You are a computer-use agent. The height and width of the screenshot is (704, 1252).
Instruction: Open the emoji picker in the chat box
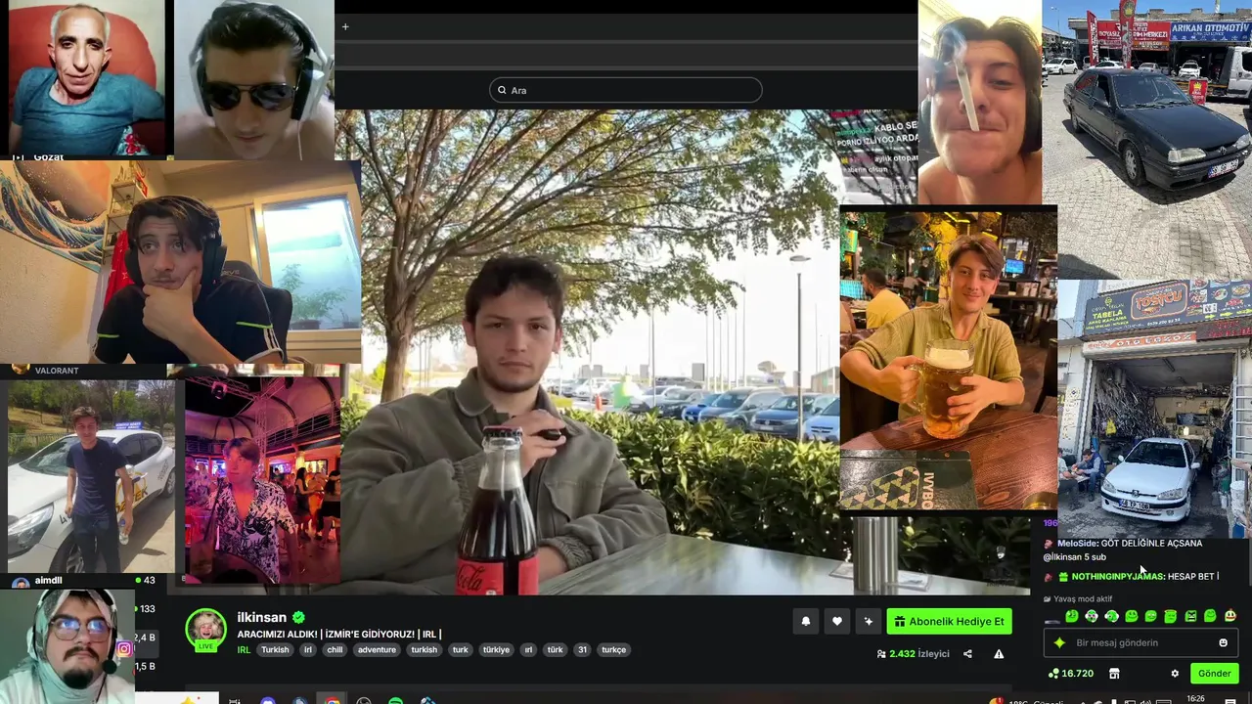click(x=1223, y=642)
